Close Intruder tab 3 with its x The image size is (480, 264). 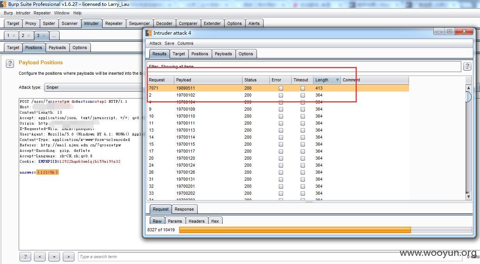[44, 35]
